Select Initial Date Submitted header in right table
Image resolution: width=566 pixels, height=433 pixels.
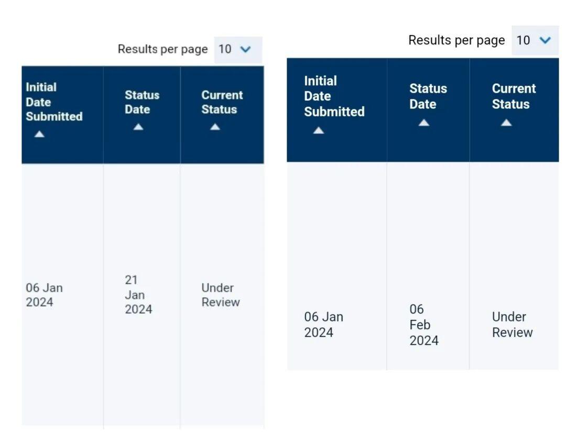coord(334,96)
